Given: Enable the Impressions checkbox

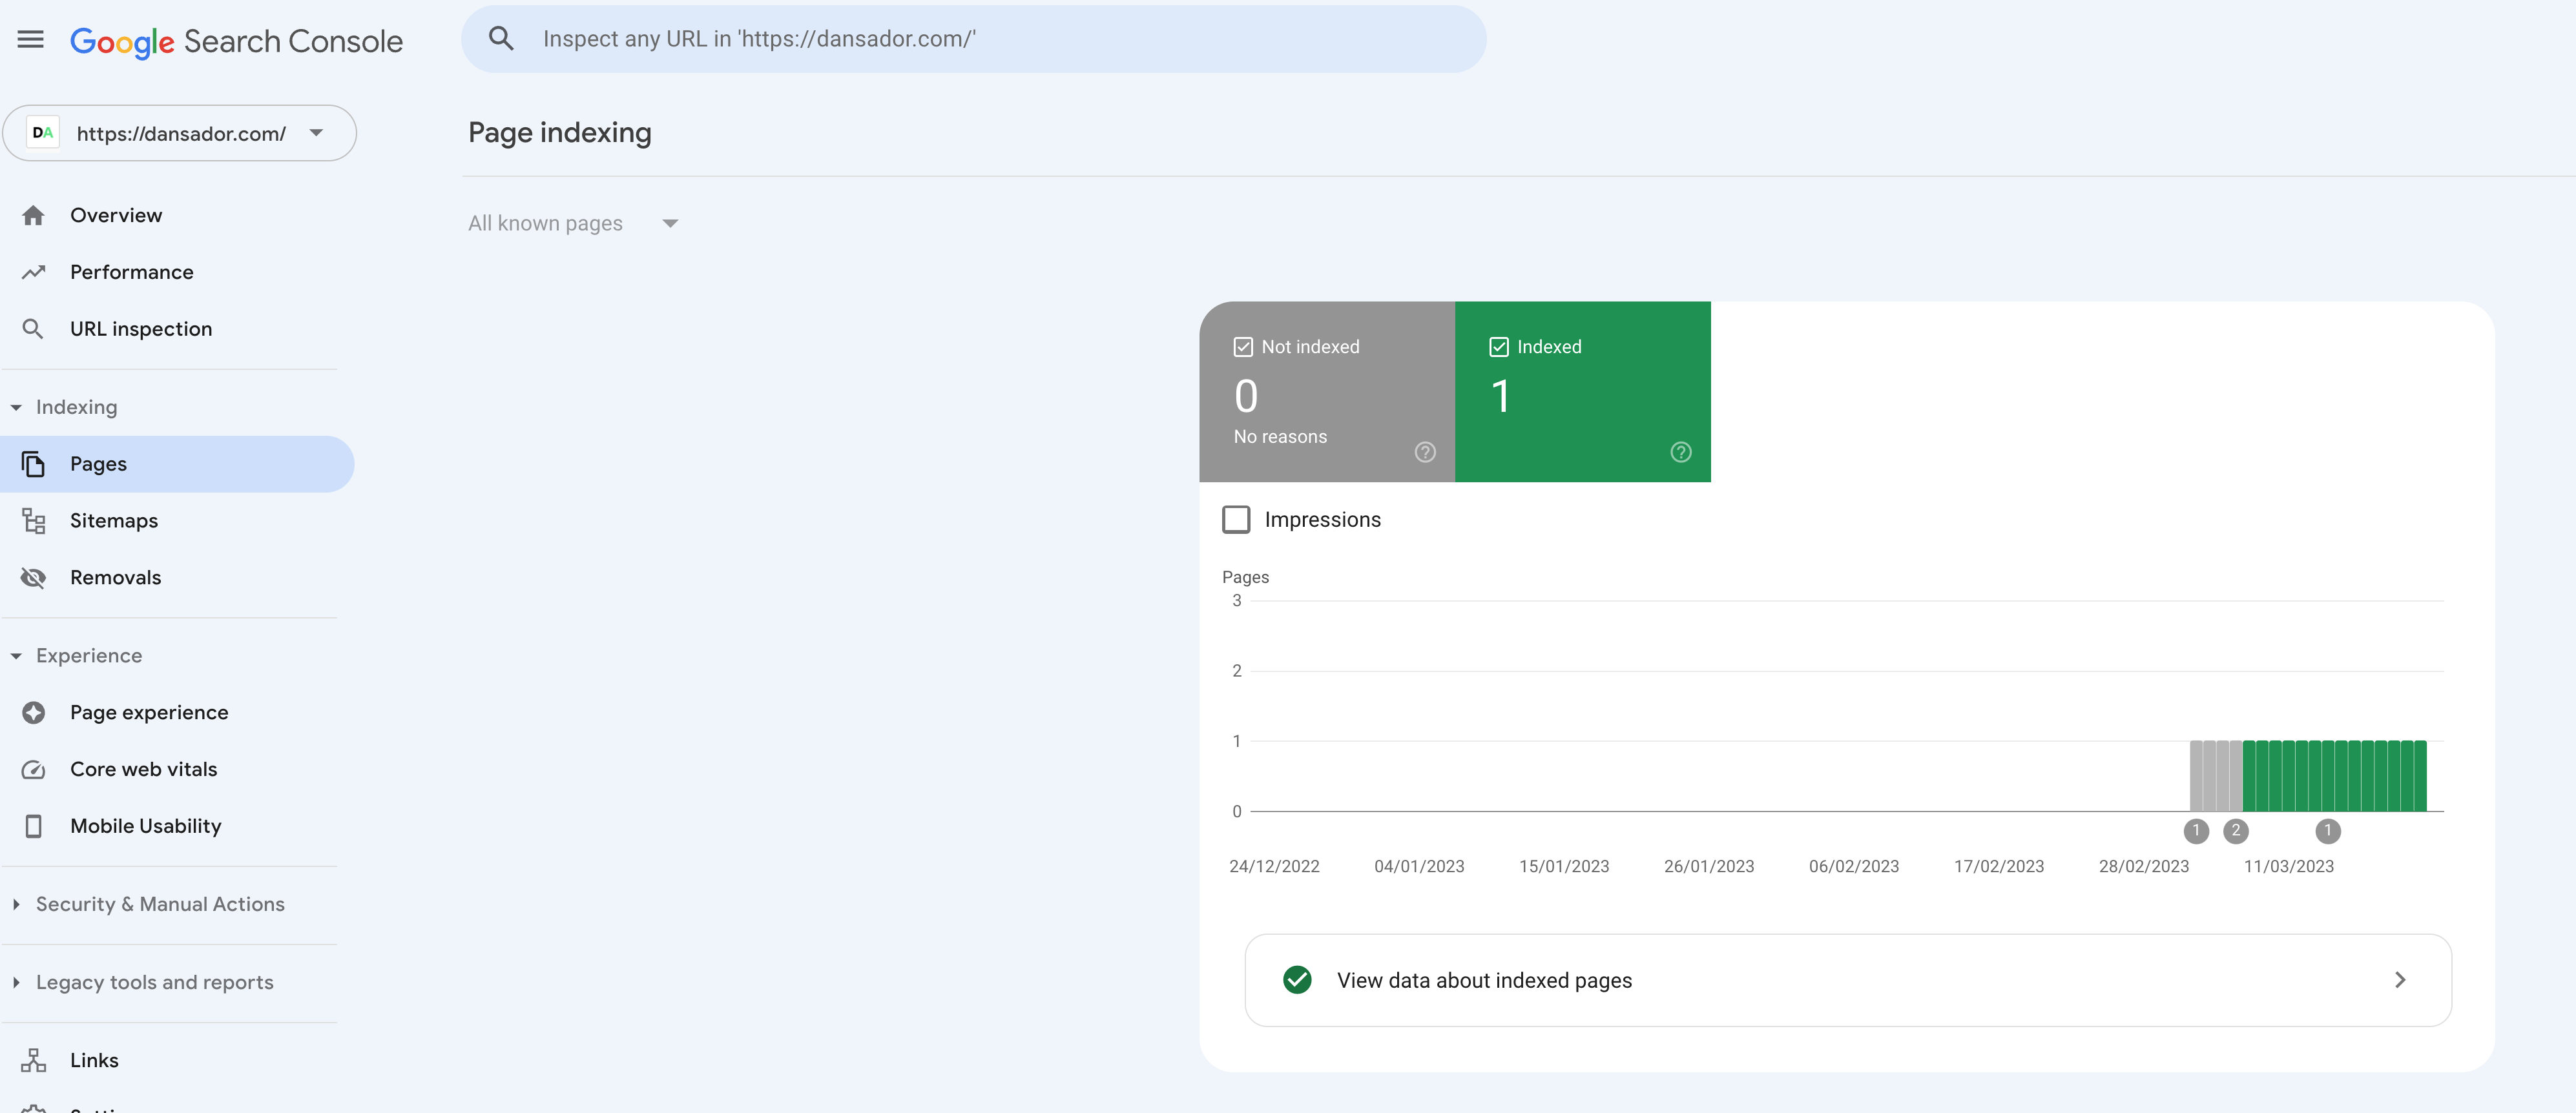Looking at the screenshot, I should (1236, 520).
